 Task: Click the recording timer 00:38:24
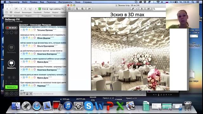(11, 28)
